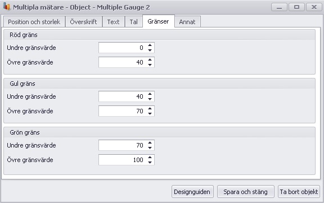Click Ta bort objekt button
This screenshot has height=203, width=324.
299,192
